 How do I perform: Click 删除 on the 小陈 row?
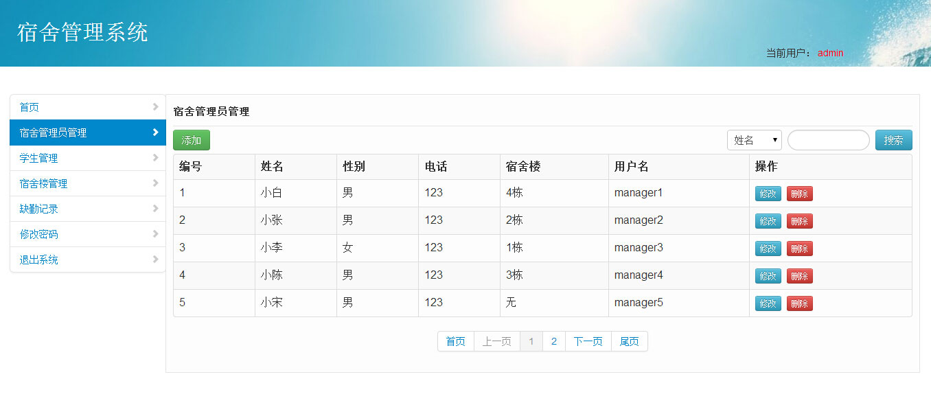(x=799, y=275)
